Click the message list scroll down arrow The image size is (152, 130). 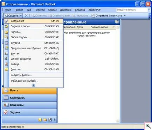click(x=118, y=121)
